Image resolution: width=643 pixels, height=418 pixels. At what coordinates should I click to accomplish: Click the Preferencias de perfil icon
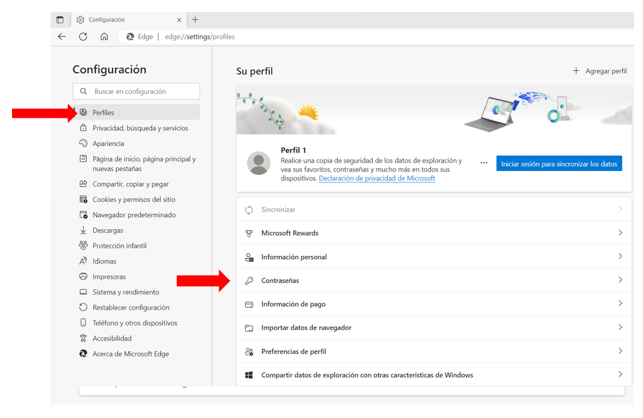coord(249,351)
